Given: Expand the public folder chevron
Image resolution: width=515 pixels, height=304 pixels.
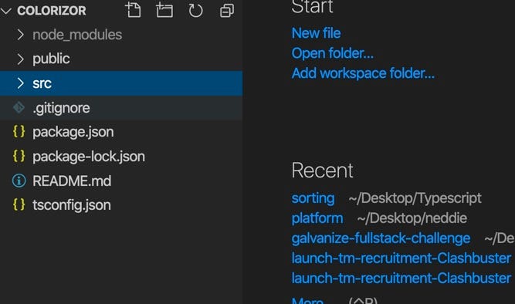Looking at the screenshot, I should (20, 59).
